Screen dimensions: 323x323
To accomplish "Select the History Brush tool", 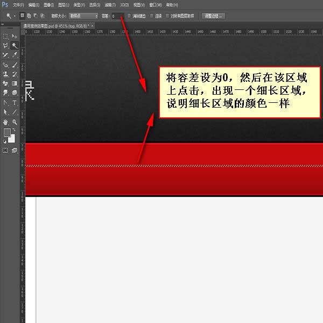I will click(15, 74).
